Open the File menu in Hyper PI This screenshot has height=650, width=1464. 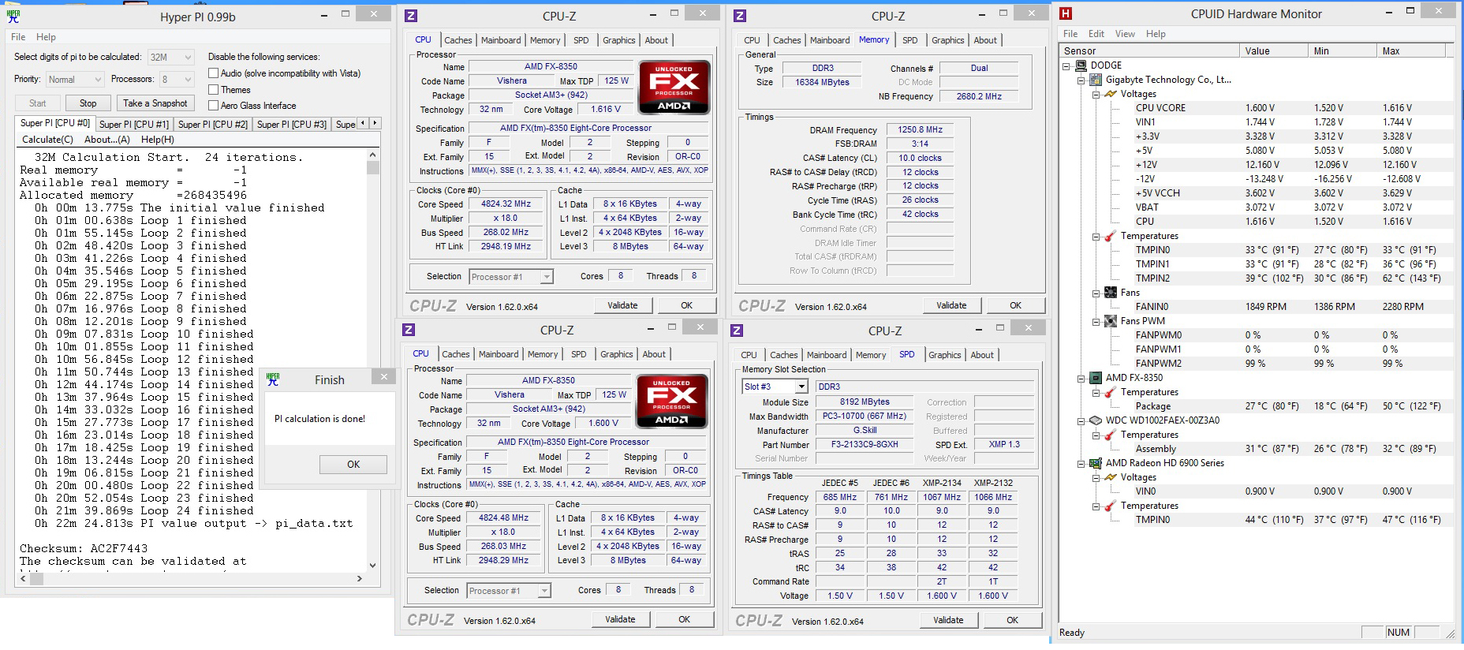[x=18, y=37]
